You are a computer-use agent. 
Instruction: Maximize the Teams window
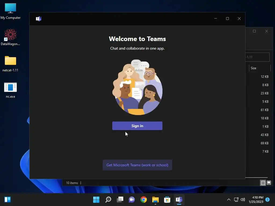(227, 19)
